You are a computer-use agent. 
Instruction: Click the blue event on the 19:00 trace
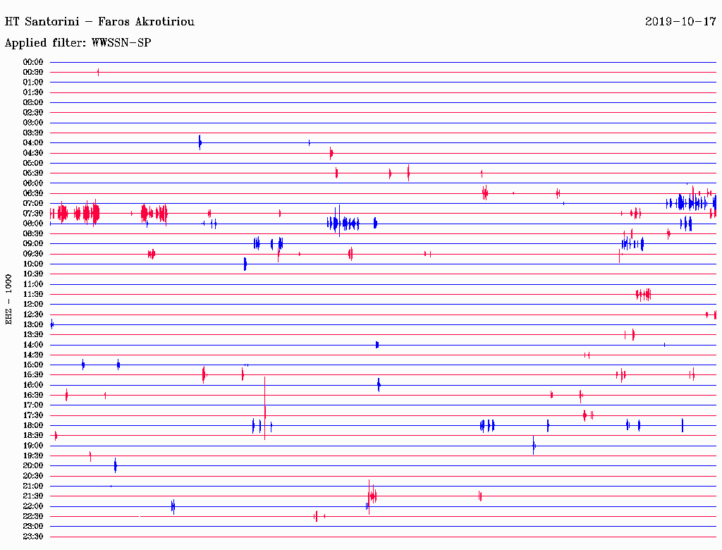(534, 446)
